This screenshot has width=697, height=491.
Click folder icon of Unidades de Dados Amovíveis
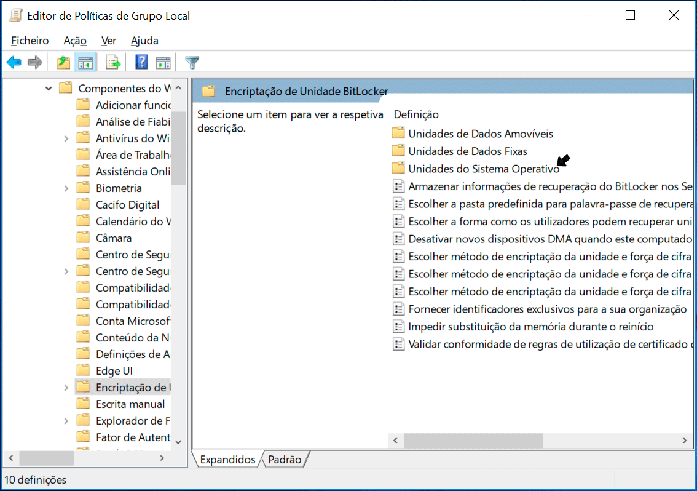pyautogui.click(x=398, y=133)
